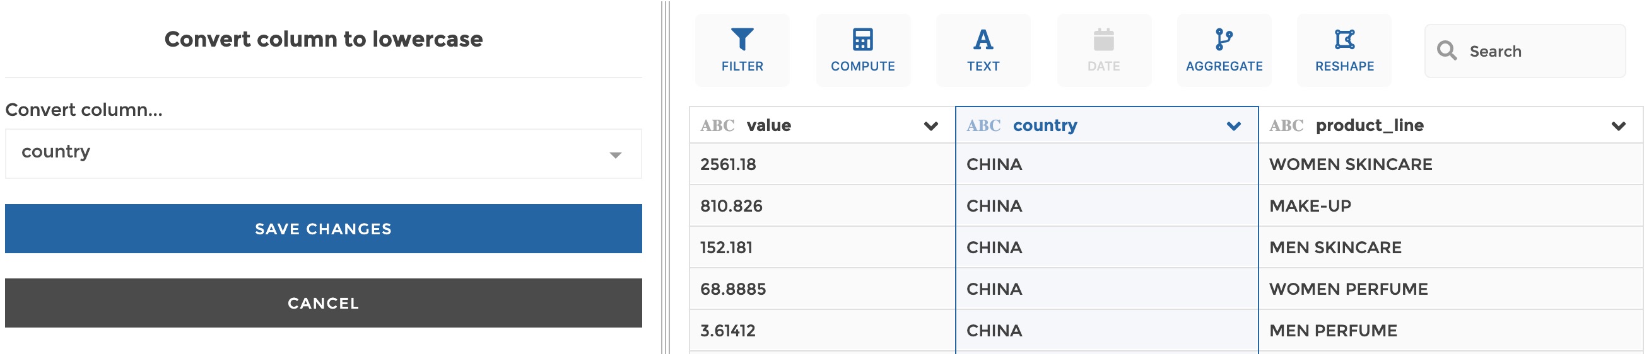The image size is (1649, 354).
Task: Select the WOMEN SKINCARE cell
Action: point(1351,164)
